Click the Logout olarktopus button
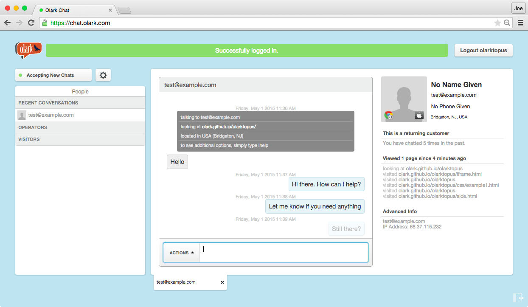This screenshot has height=307, width=528. click(483, 50)
